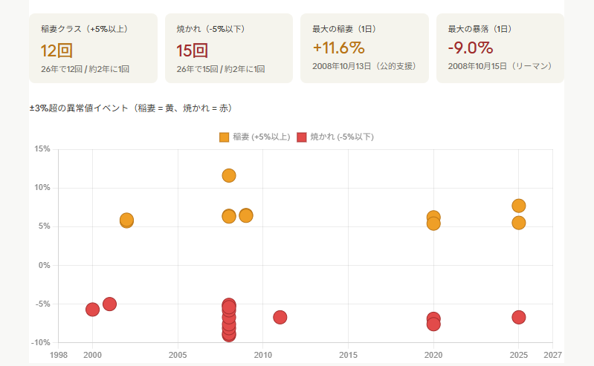Select the orange data point at 2009
The image size is (594, 366).
pos(246,215)
